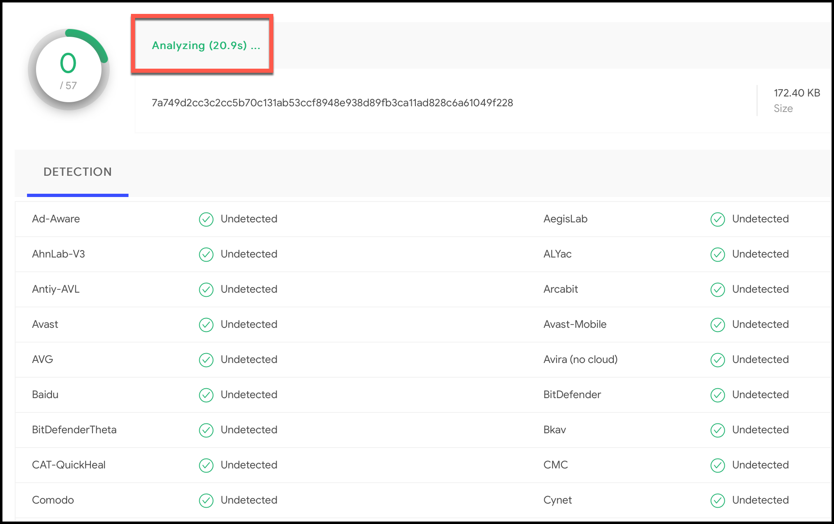The image size is (834, 524).
Task: Click the green check beside ALYac
Action: pyautogui.click(x=717, y=255)
